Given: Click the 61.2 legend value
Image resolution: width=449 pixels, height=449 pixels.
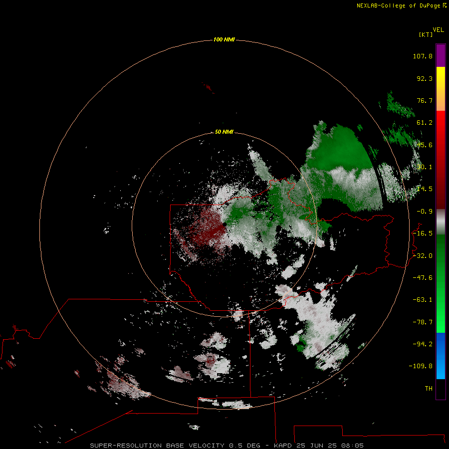Looking at the screenshot, I should (425, 123).
